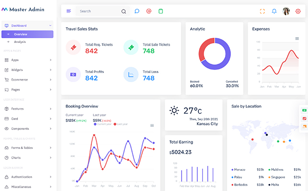This screenshot has height=191, width=308.
Task: Click the red @ mail icon
Action: [x=148, y=11]
